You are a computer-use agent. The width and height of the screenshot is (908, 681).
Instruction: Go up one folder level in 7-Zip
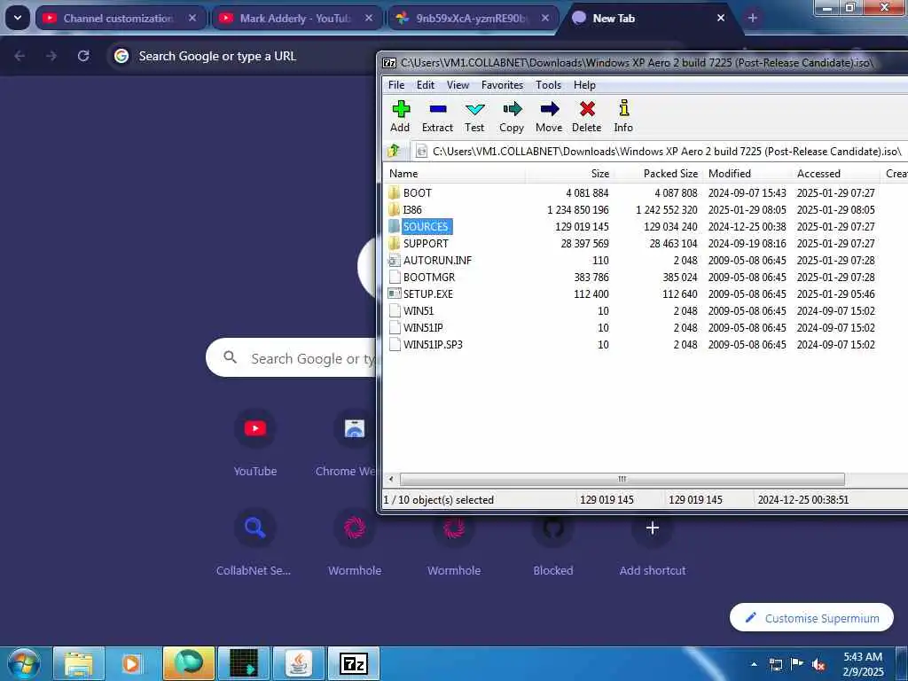(395, 151)
